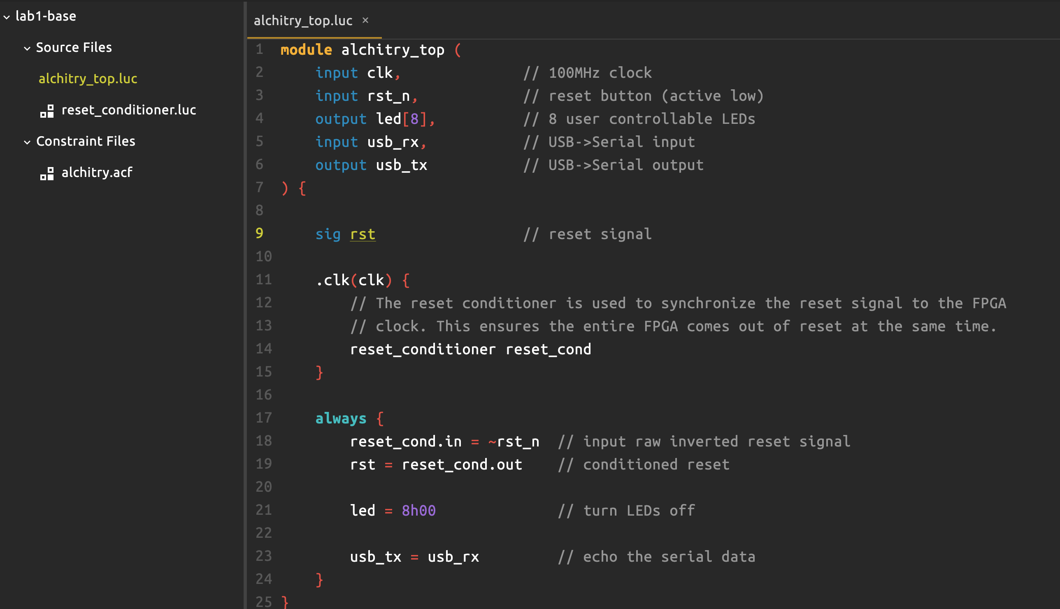
Task: Collapse the Source Files folder
Action: click(27, 49)
